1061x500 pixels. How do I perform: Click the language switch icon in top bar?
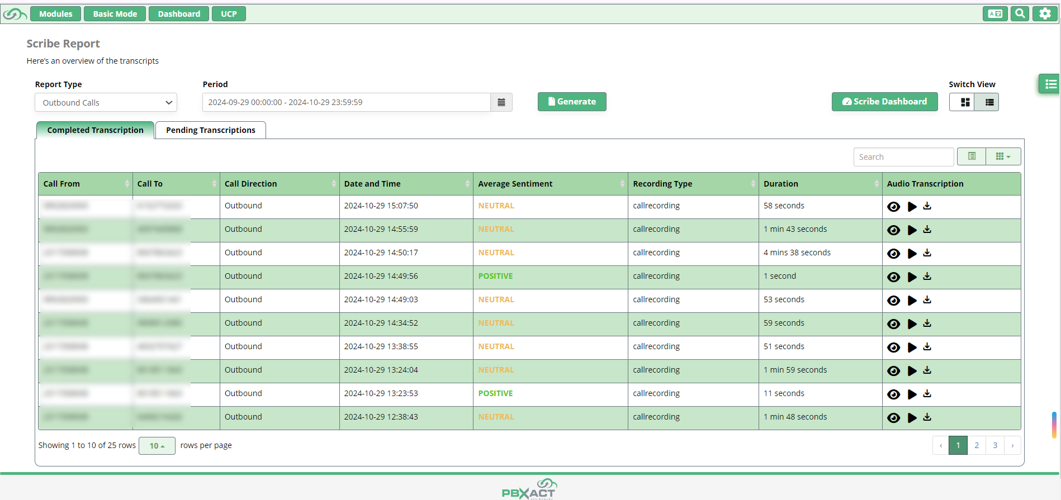pyautogui.click(x=995, y=14)
